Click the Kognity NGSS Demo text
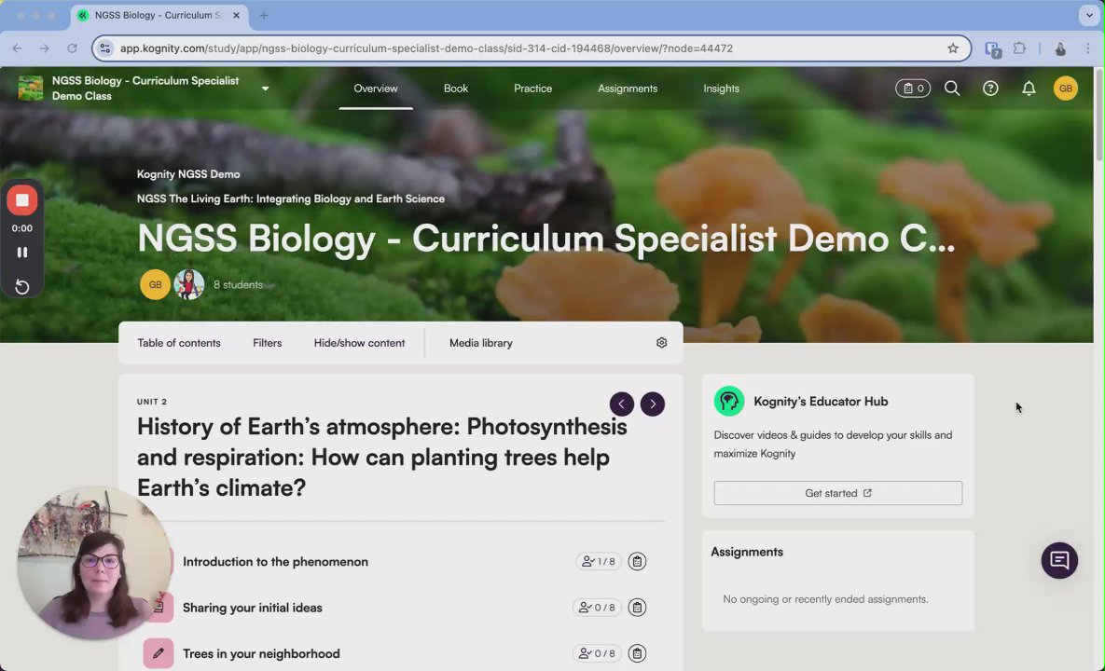The height and width of the screenshot is (671, 1105). click(x=188, y=174)
